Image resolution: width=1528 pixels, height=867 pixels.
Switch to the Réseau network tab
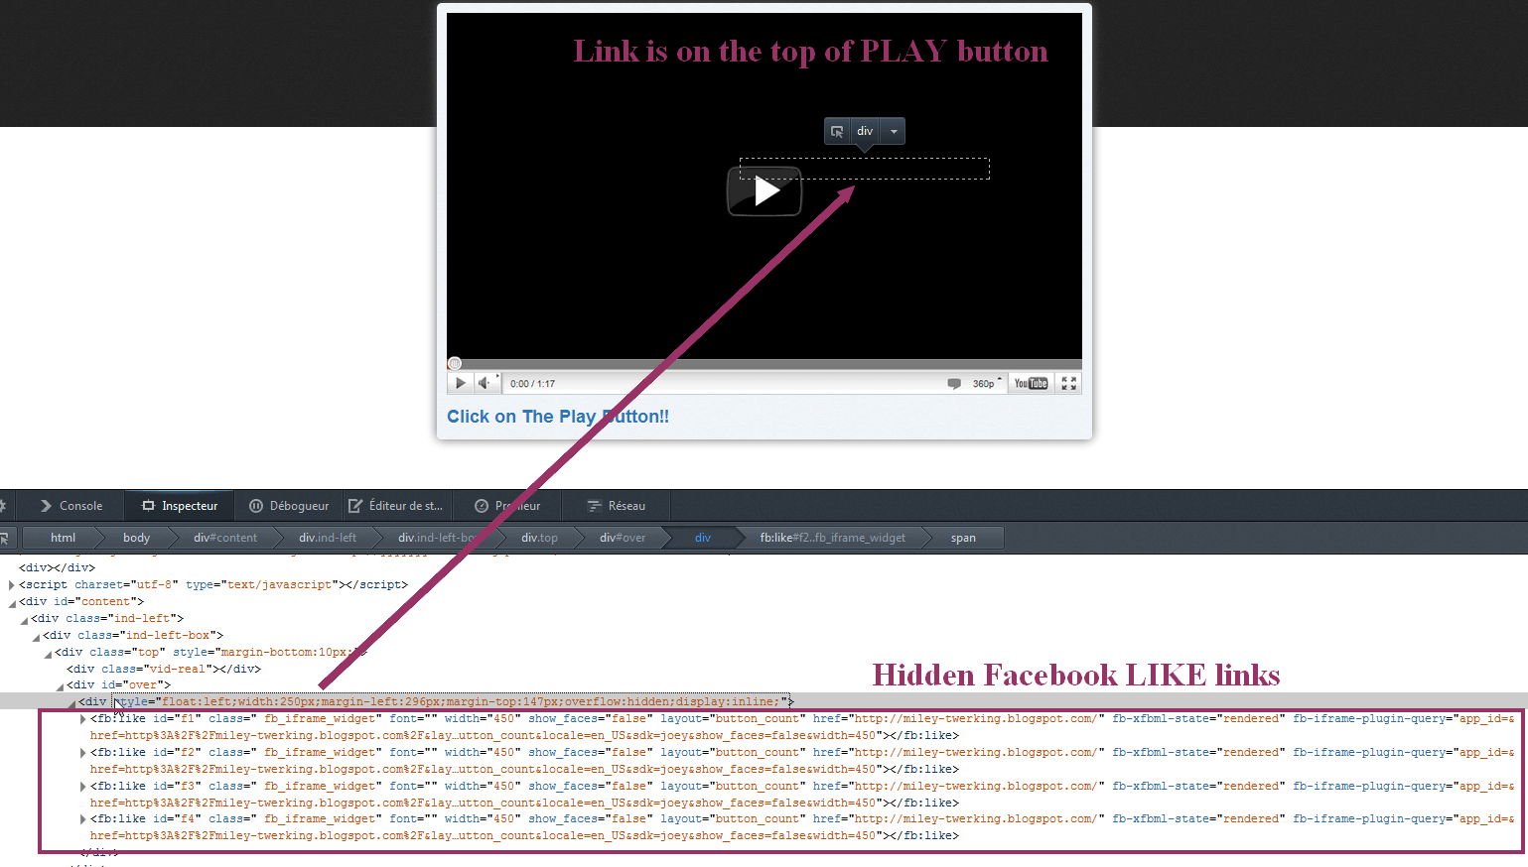(x=617, y=506)
